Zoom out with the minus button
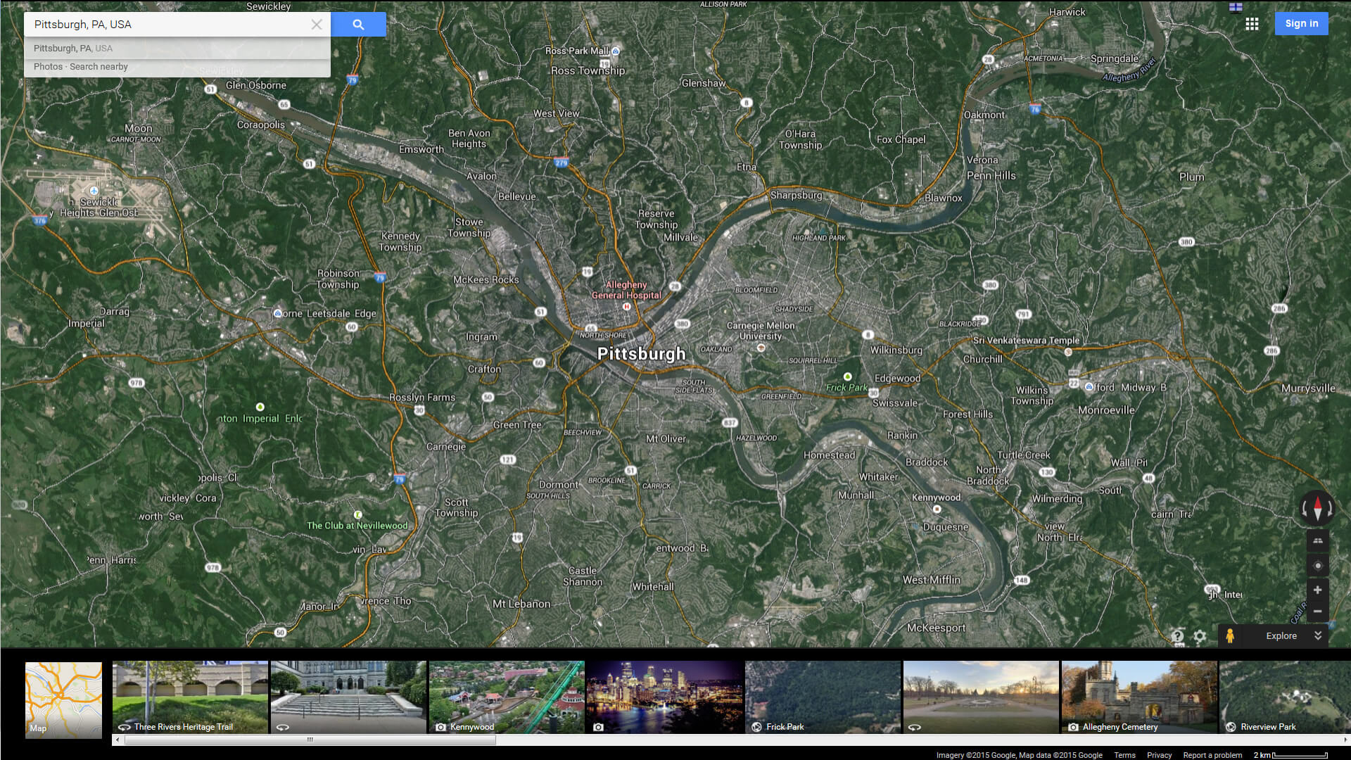 tap(1318, 611)
